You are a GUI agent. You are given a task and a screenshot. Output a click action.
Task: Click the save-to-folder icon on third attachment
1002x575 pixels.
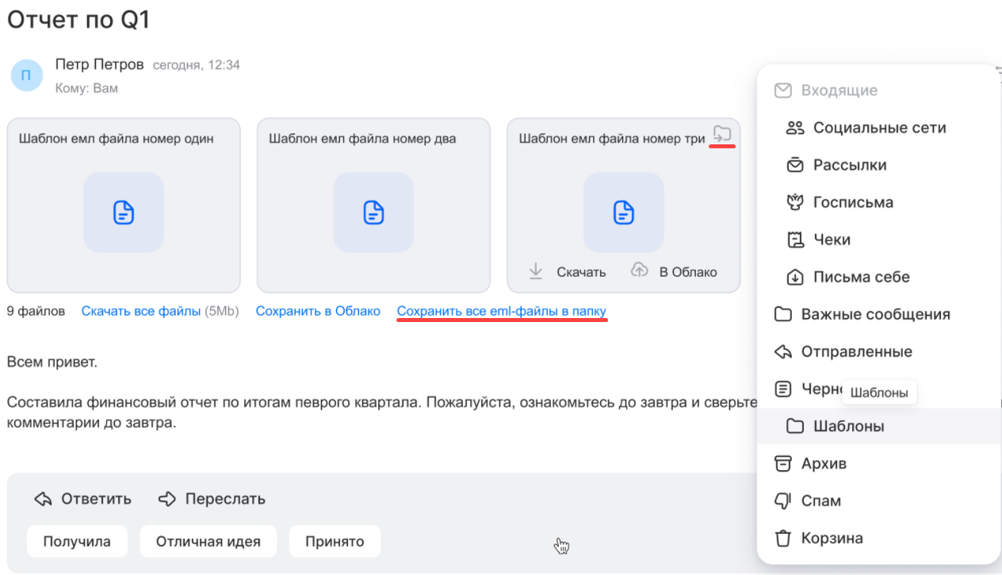click(722, 133)
